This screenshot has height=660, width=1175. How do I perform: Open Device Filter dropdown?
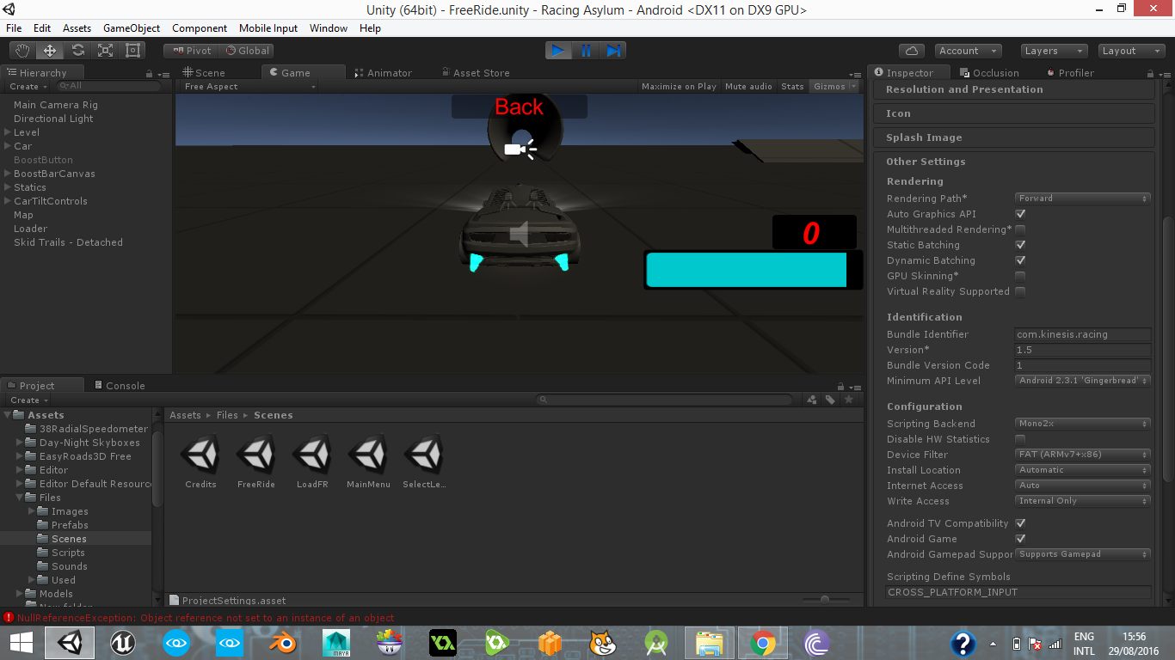pos(1083,455)
